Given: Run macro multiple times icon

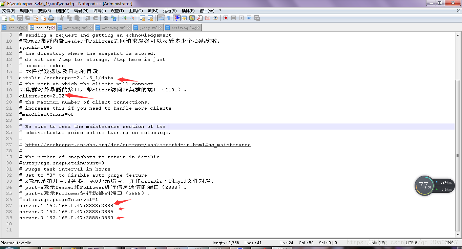Looking at the screenshot, I should 249,18.
